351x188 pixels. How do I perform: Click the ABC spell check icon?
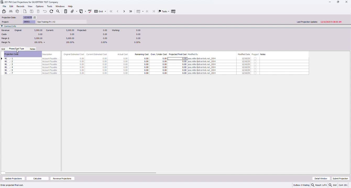[90, 11]
